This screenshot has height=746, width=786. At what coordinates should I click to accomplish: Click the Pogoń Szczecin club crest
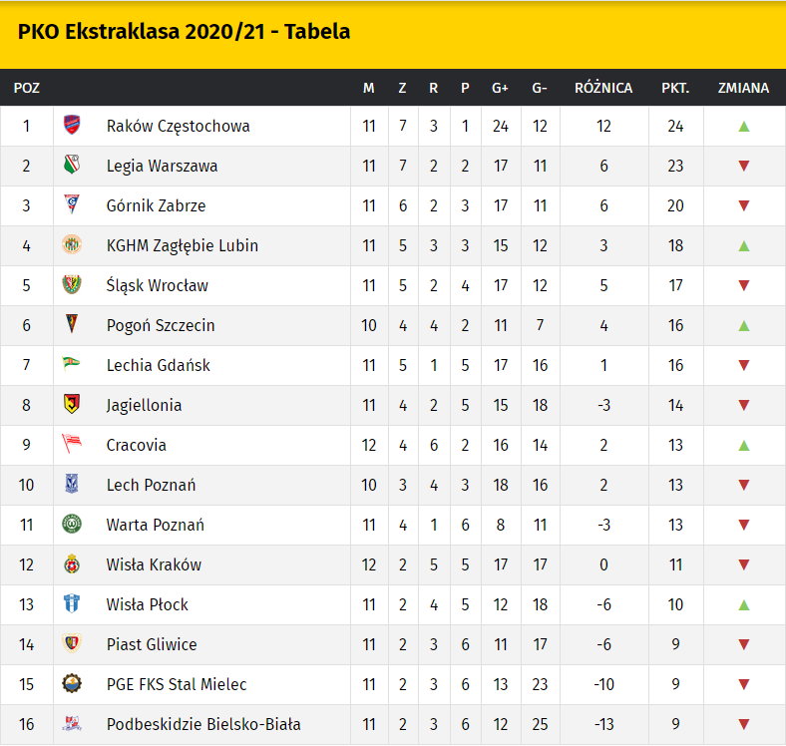(72, 325)
